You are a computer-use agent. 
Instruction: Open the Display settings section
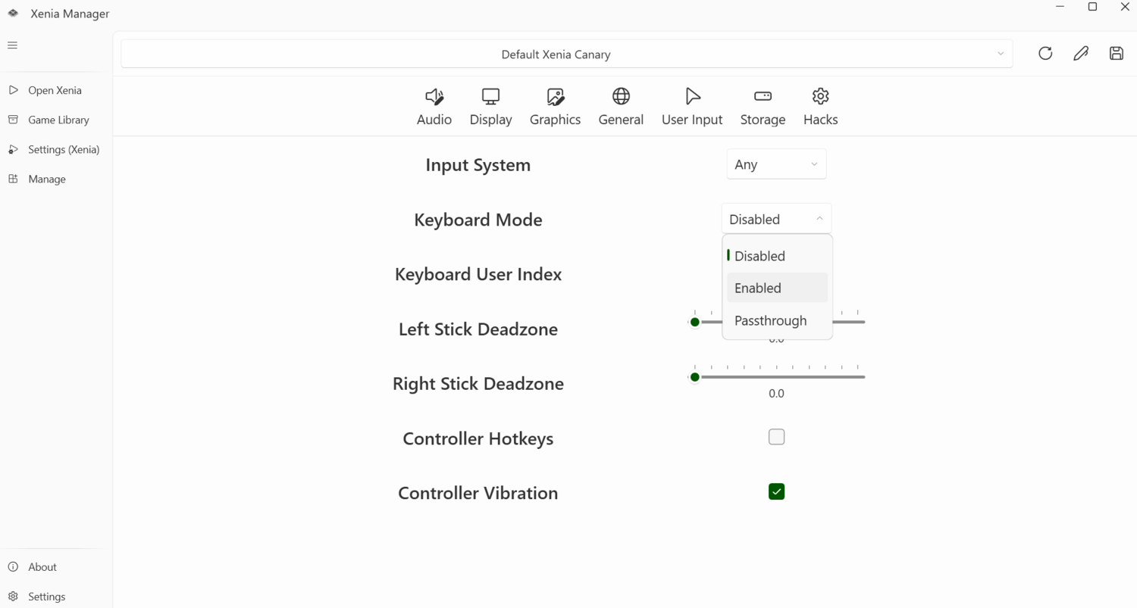pyautogui.click(x=490, y=107)
